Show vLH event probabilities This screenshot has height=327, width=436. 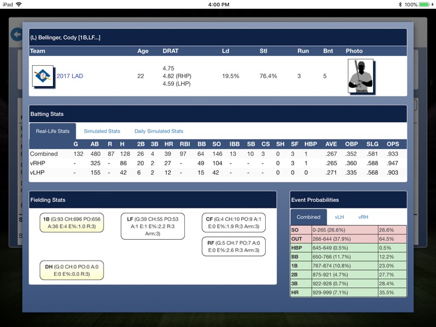[x=339, y=217]
